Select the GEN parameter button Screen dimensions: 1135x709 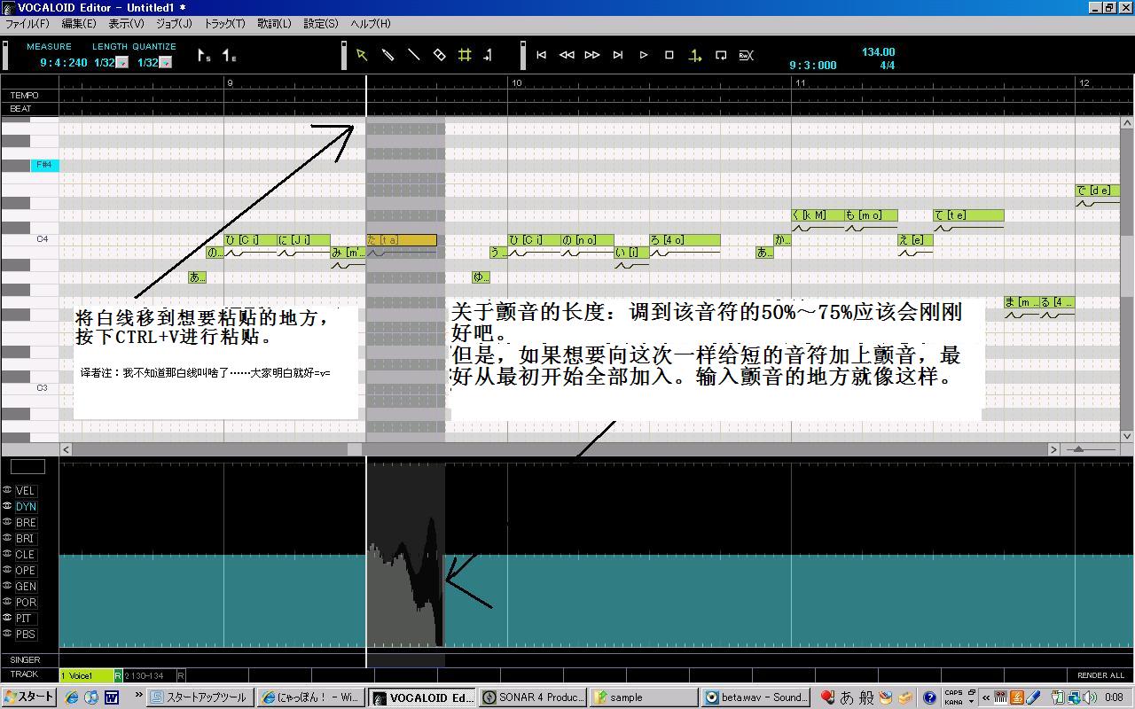coord(26,587)
